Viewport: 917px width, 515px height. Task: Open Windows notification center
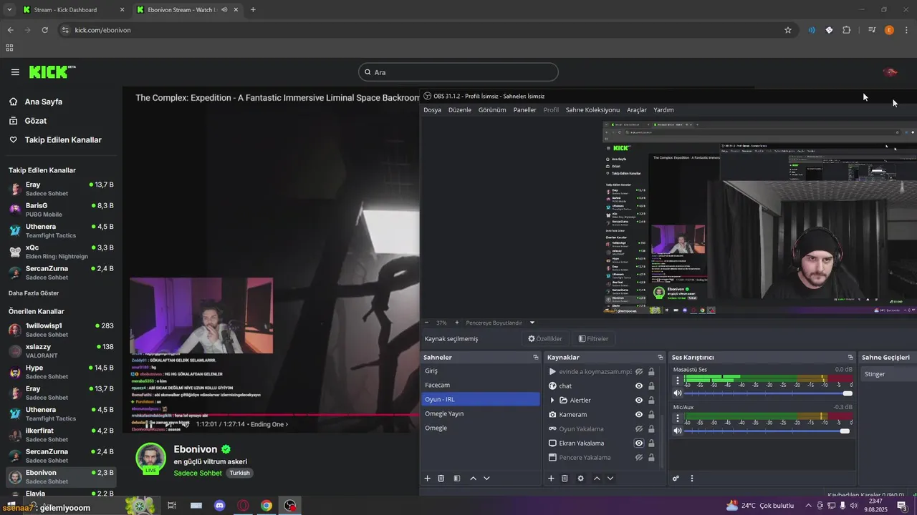(x=902, y=506)
